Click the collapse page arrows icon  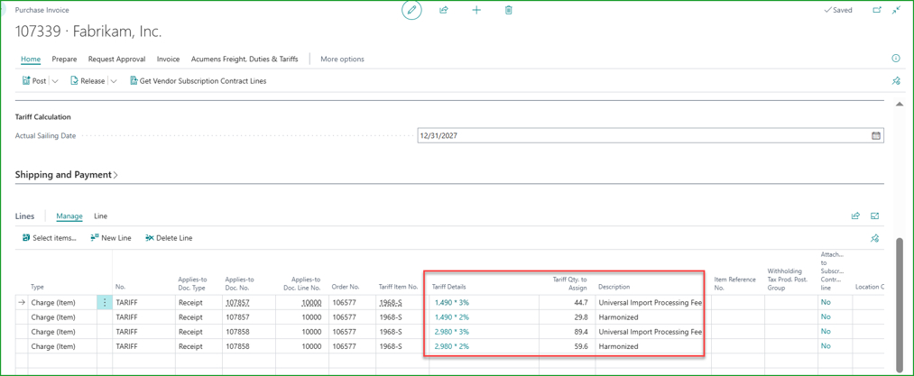[897, 11]
